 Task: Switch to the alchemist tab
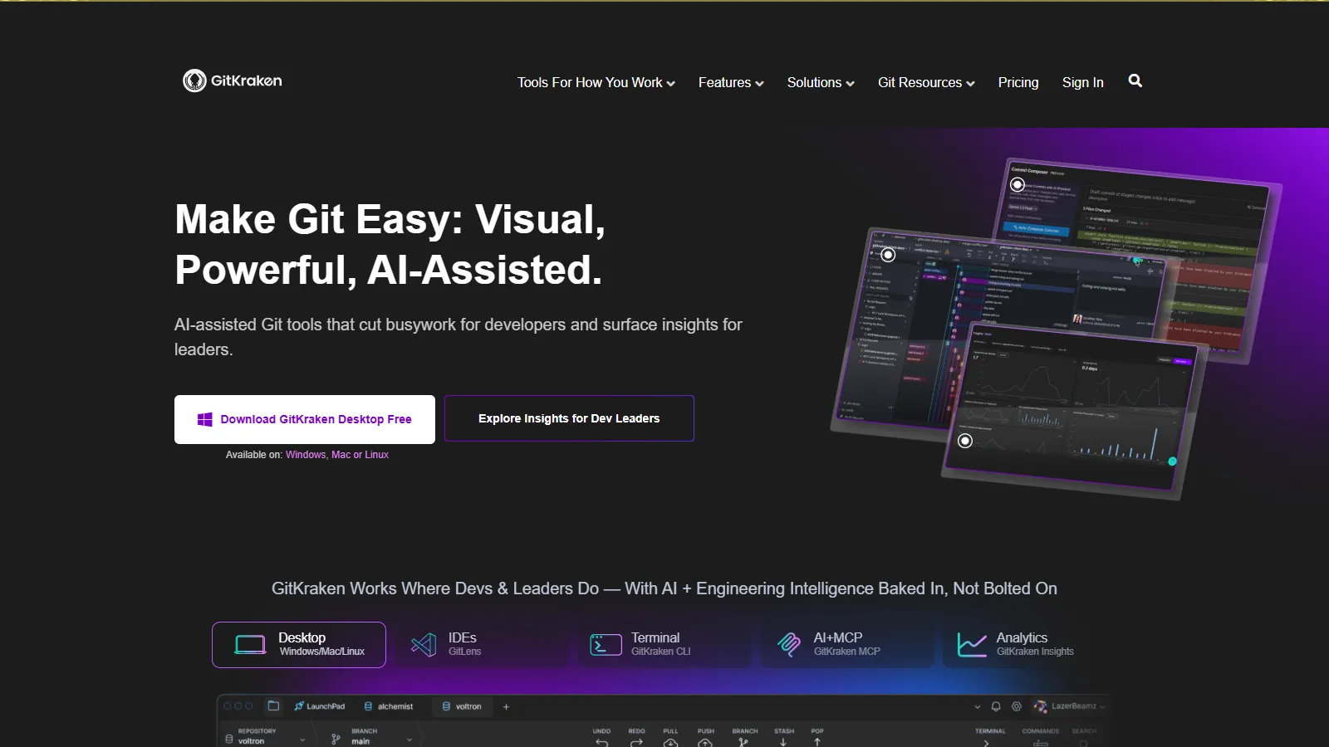pos(395,706)
